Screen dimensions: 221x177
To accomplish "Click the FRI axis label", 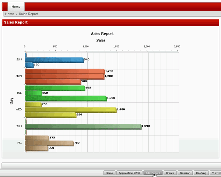I will (20, 143).
